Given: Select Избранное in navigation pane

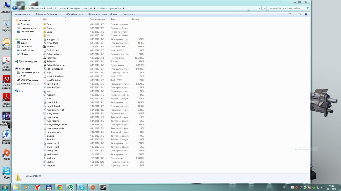Looking at the screenshot, I should [x=24, y=20].
